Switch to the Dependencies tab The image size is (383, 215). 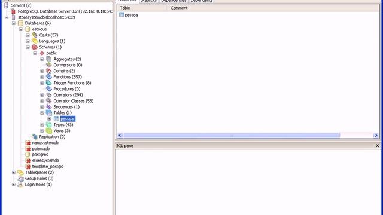pos(174,1)
